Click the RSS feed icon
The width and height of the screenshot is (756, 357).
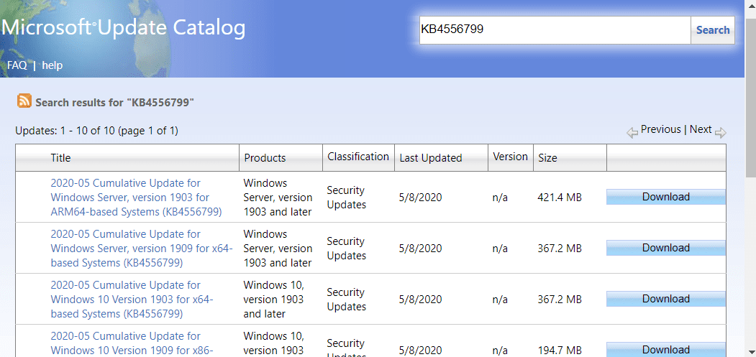coord(24,101)
